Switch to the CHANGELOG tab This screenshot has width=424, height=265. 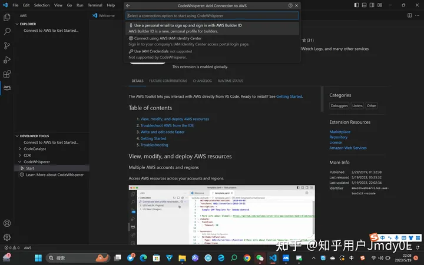pos(202,81)
